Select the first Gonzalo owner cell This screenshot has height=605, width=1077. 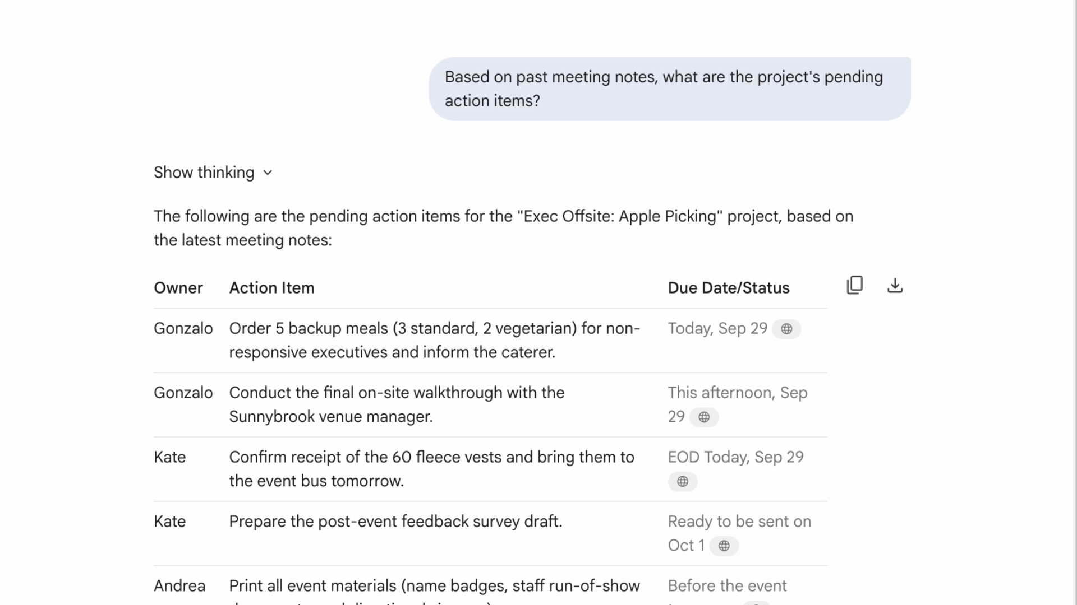pyautogui.click(x=183, y=328)
